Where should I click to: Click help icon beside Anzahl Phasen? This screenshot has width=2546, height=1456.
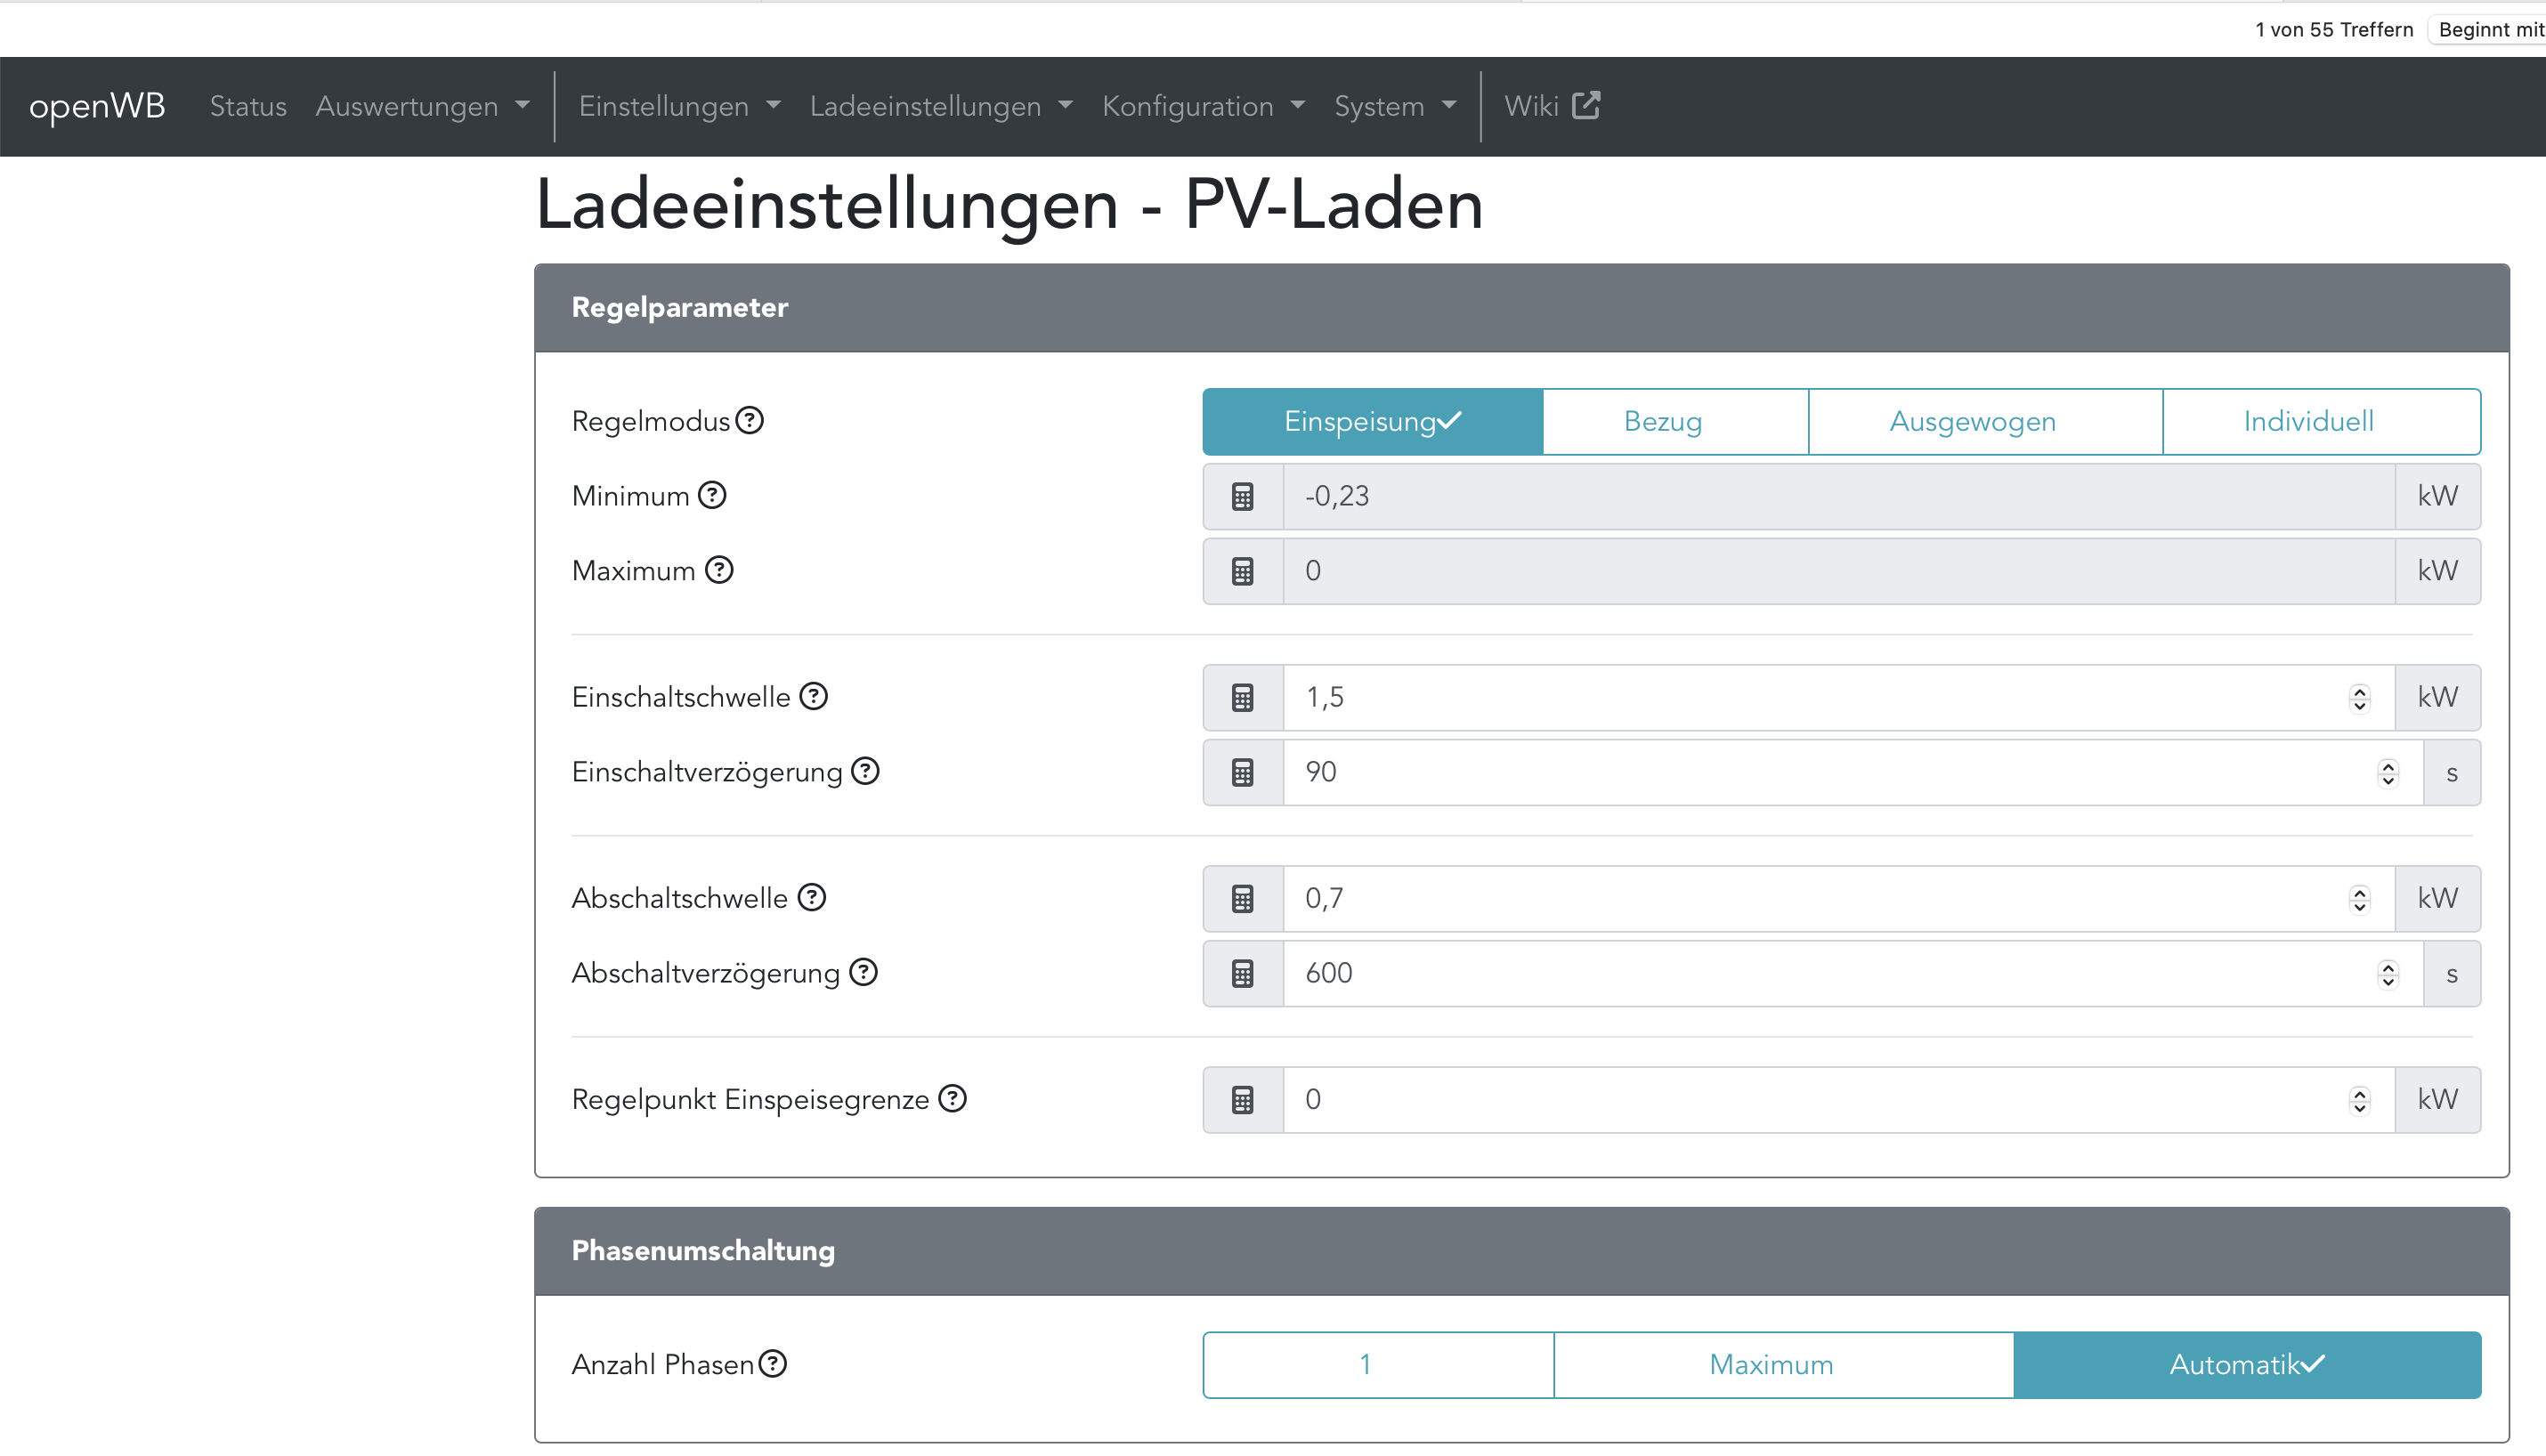773,1363
